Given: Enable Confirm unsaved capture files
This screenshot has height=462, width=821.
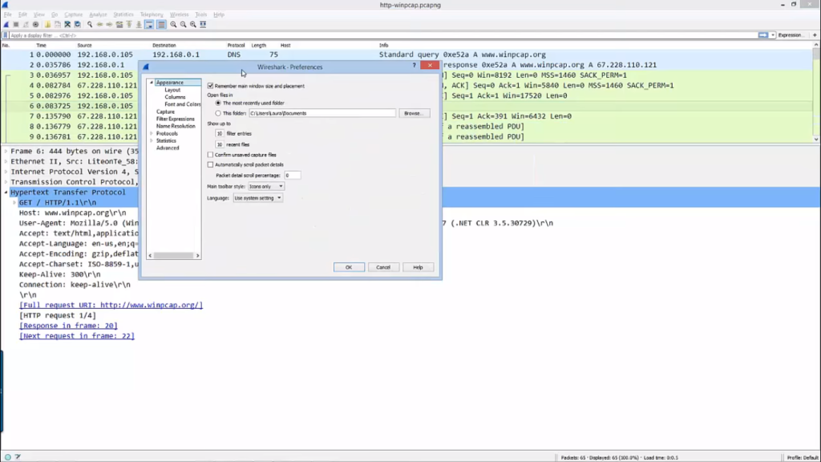Looking at the screenshot, I should 210,154.
